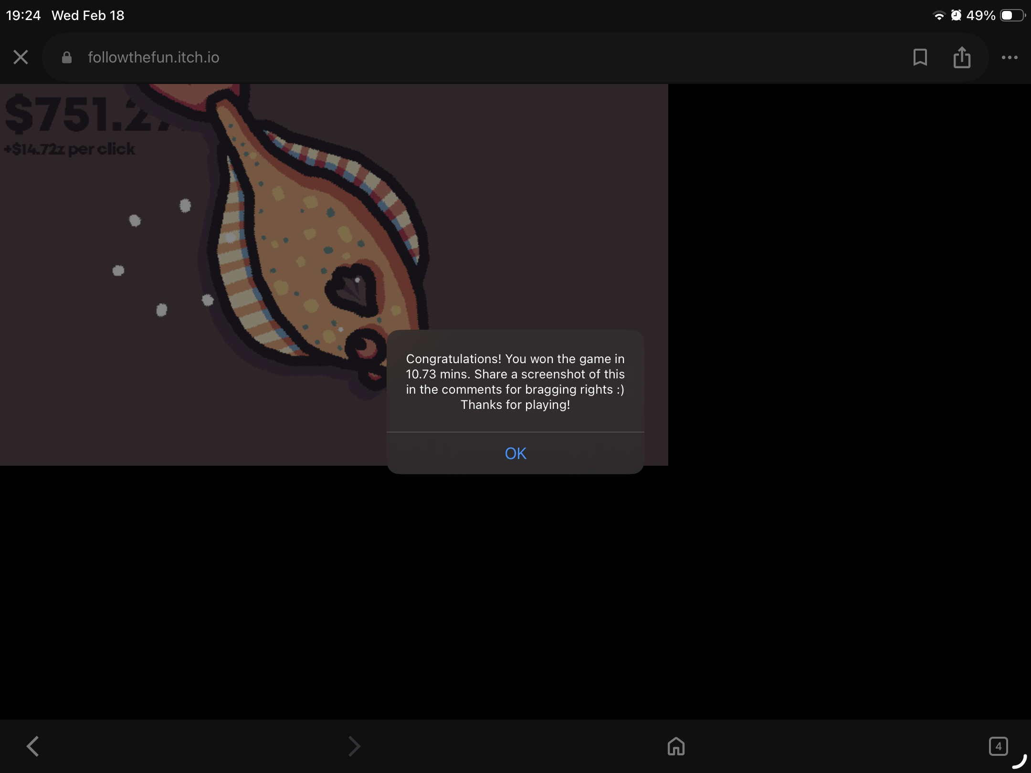Go back with the left chevron
Image resolution: width=1031 pixels, height=773 pixels.
tap(32, 746)
